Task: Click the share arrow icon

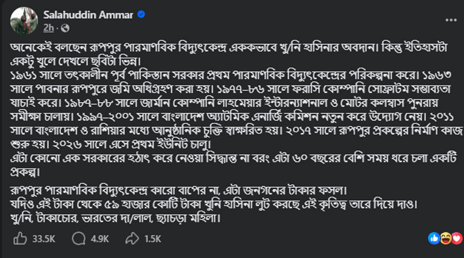Action: 132,238
